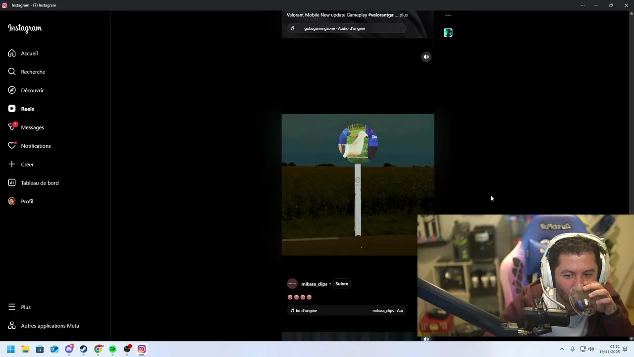Open mikasa_clips username link
This screenshot has width=634, height=357.
pos(314,284)
